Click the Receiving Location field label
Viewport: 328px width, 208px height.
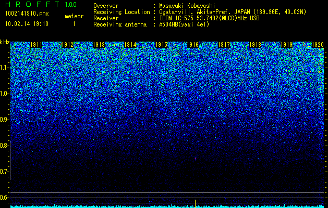pyautogui.click(x=122, y=12)
